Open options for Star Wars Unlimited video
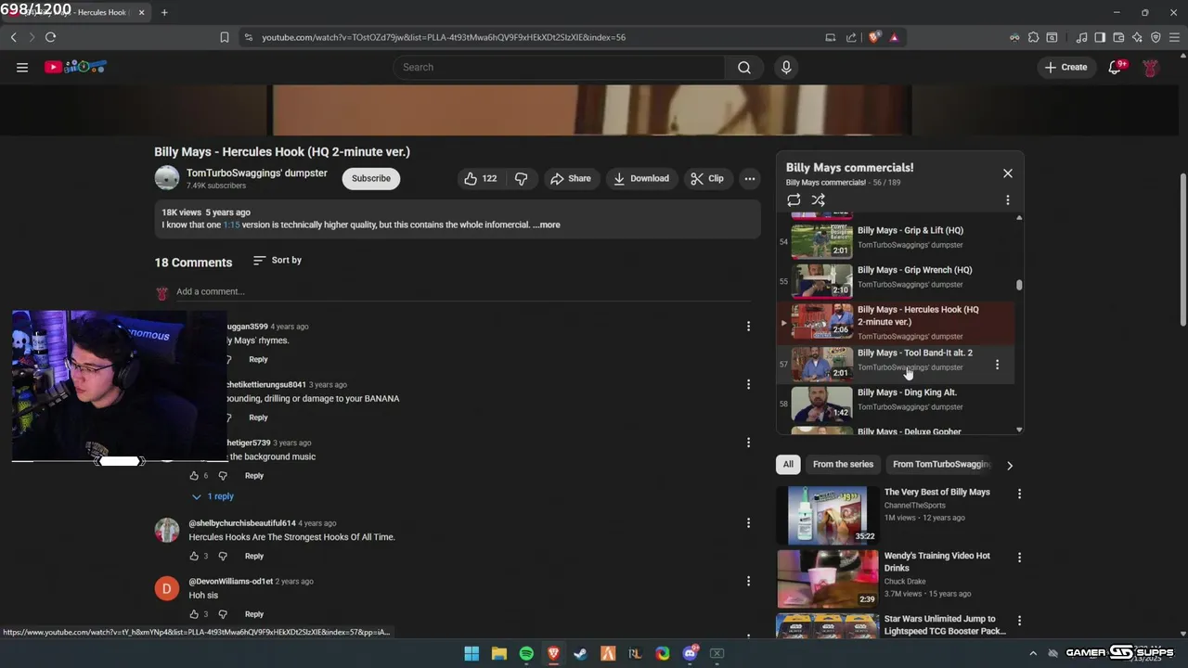 click(1019, 621)
